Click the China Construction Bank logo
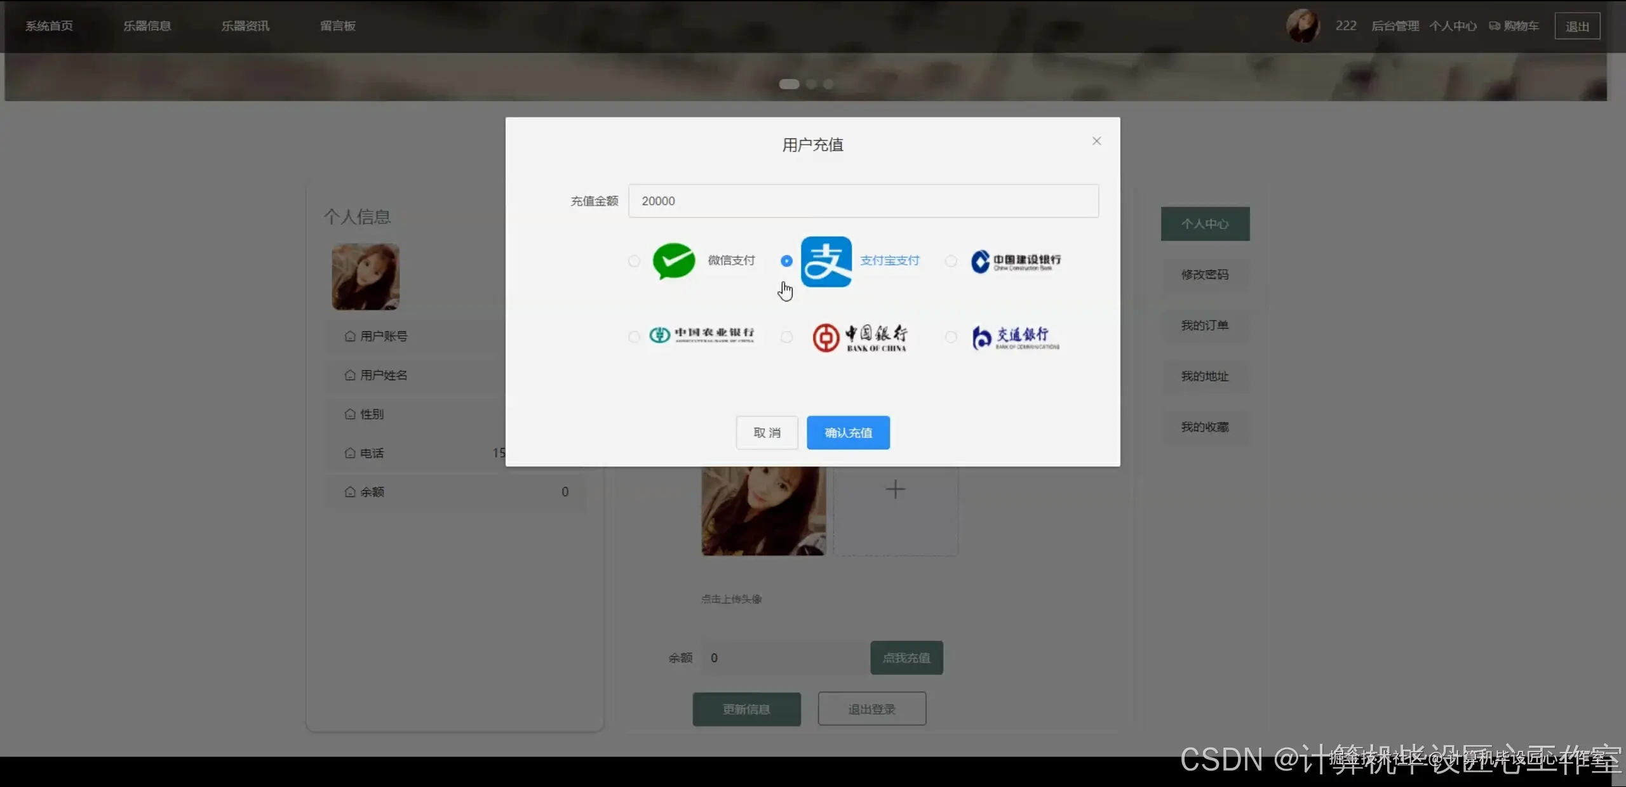Viewport: 1626px width, 787px height. pyautogui.click(x=1016, y=261)
